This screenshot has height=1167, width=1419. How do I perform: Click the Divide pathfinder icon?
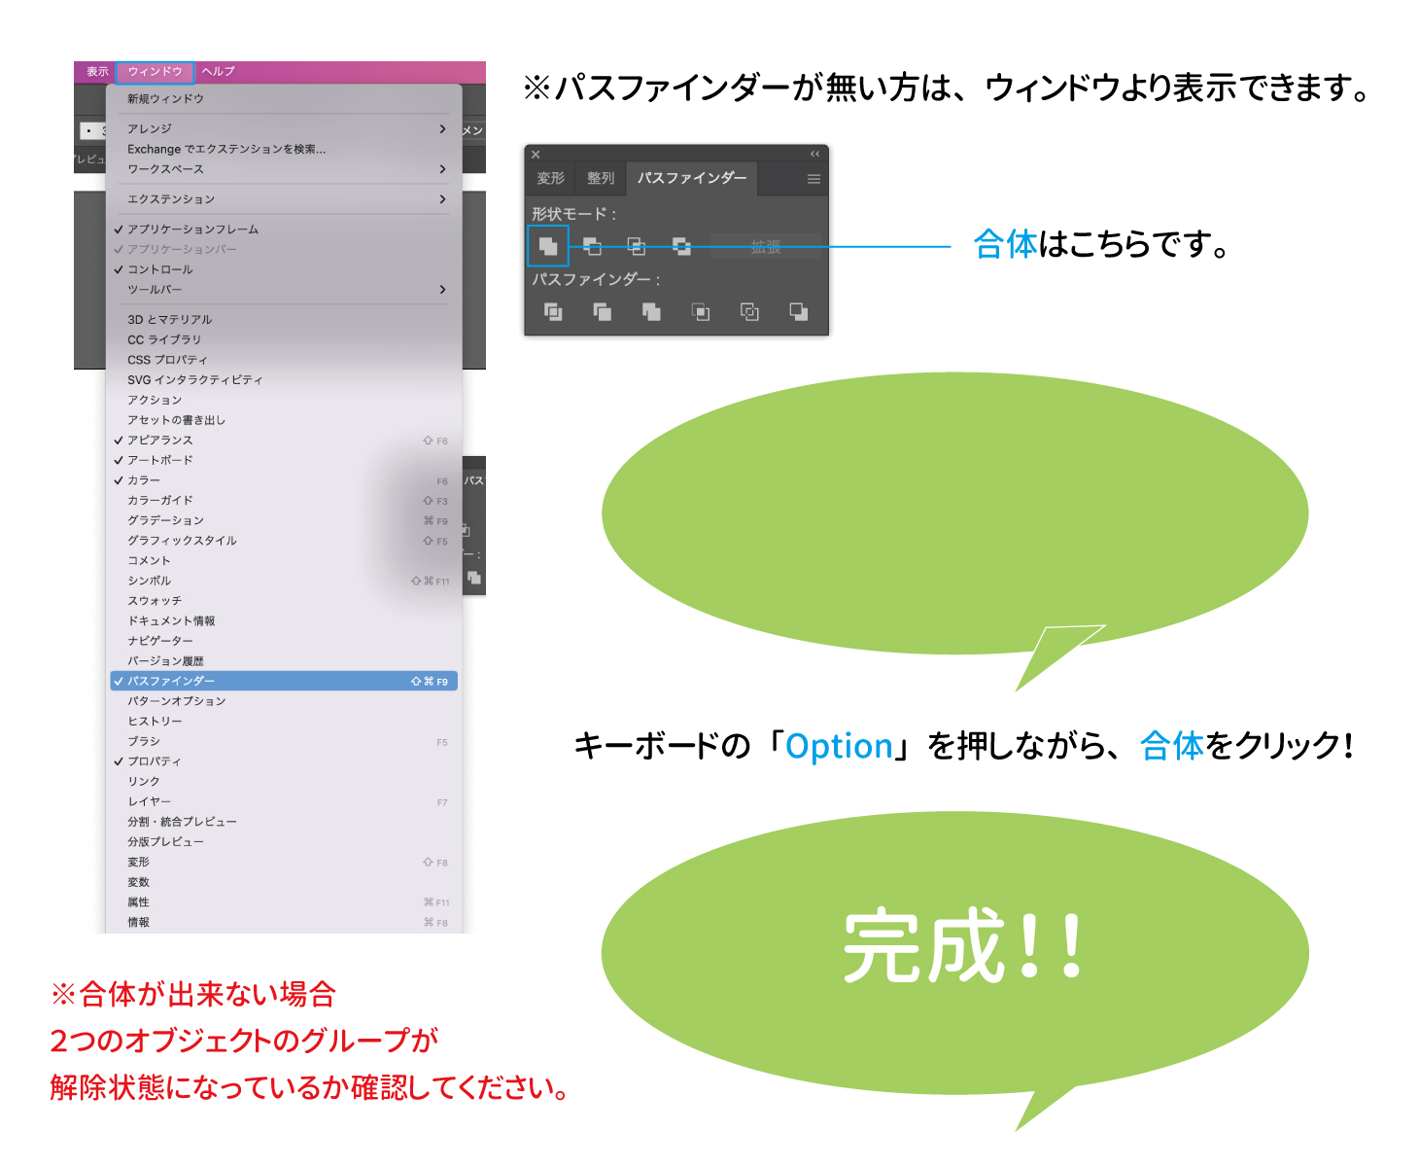tap(553, 311)
